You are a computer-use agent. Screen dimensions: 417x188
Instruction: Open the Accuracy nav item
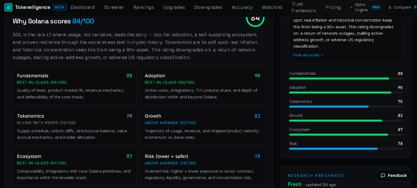242,7
